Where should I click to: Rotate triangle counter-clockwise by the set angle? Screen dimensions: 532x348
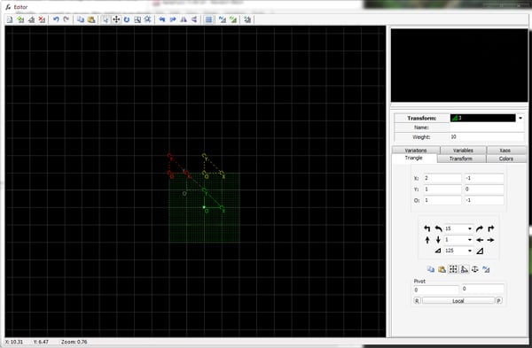coord(438,228)
